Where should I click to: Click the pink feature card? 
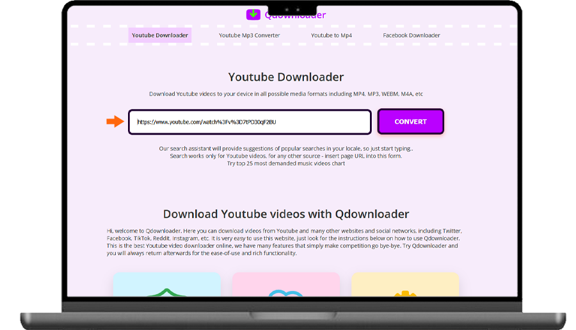[x=286, y=285]
